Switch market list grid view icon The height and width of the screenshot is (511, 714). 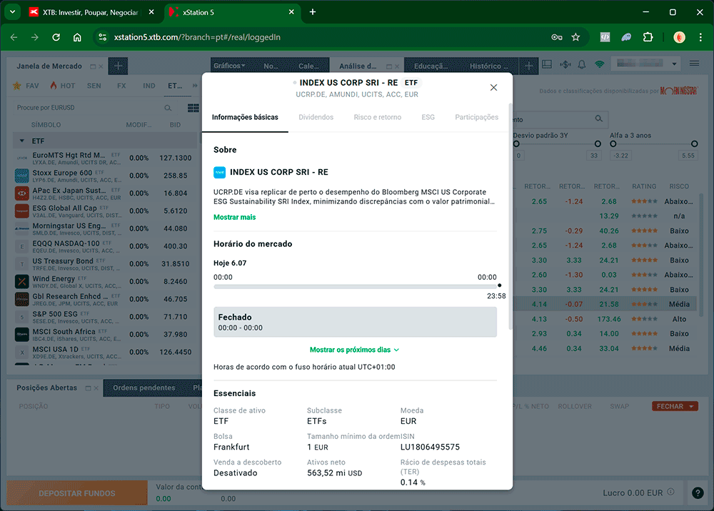click(x=193, y=108)
